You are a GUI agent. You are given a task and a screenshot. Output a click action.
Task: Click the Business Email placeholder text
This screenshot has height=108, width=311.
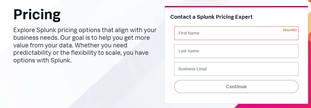coord(193,69)
